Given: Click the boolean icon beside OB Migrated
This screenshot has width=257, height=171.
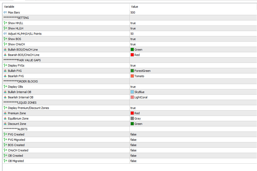Looking at the screenshot, I should 5,161.
